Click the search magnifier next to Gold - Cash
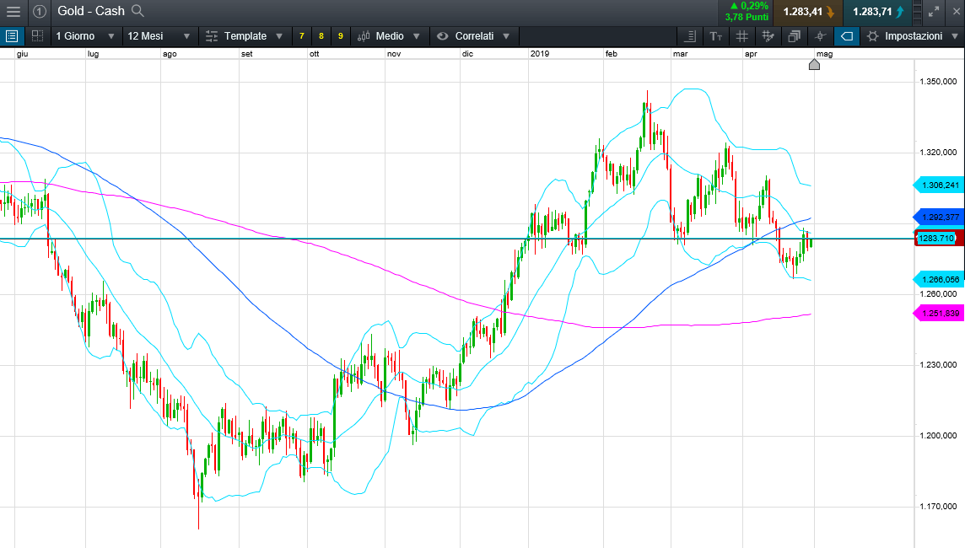 click(x=138, y=12)
